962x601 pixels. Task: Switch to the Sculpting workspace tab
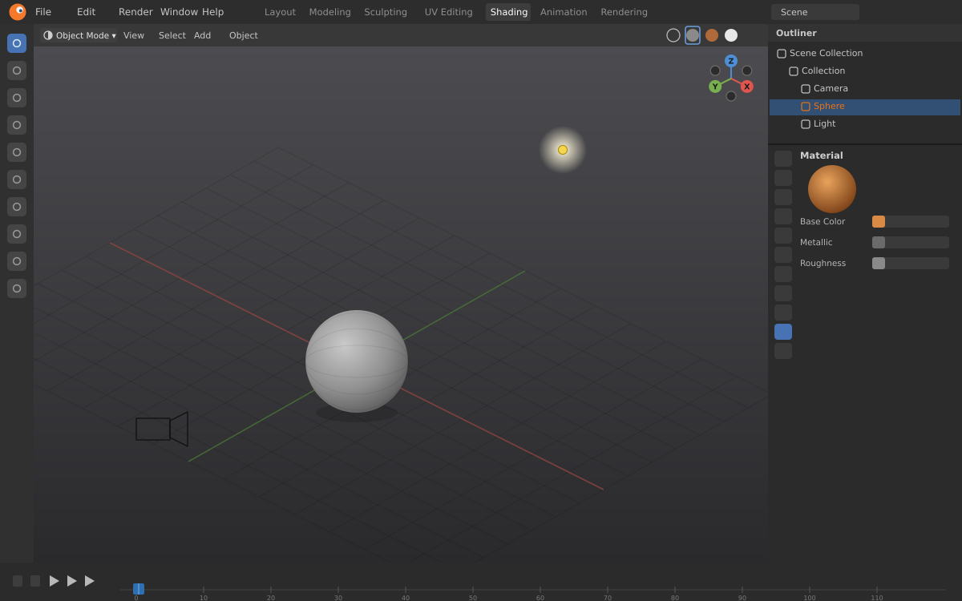(386, 12)
